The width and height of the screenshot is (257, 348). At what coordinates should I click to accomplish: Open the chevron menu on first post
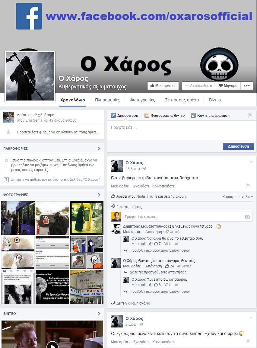[x=251, y=162]
